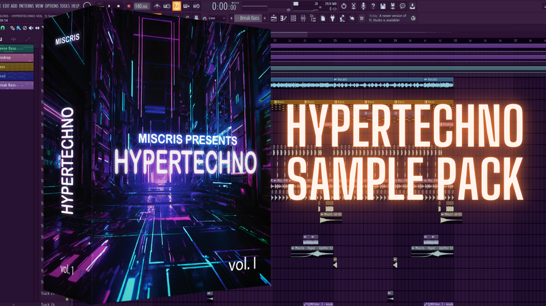The height and width of the screenshot is (306, 546).
Task: Select the yellow Bass pattern in picker
Action: tap(17, 67)
